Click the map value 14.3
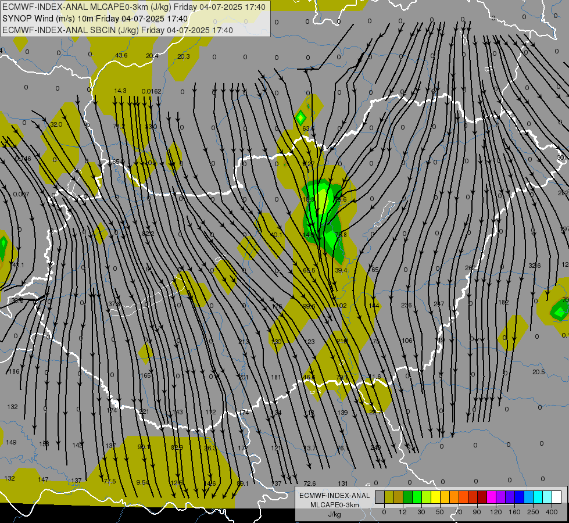Image resolution: width=569 pixels, height=523 pixels. (x=120, y=91)
